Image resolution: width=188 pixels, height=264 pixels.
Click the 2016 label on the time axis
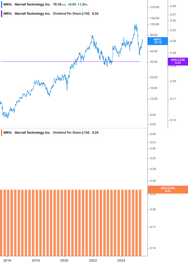[7, 261]
